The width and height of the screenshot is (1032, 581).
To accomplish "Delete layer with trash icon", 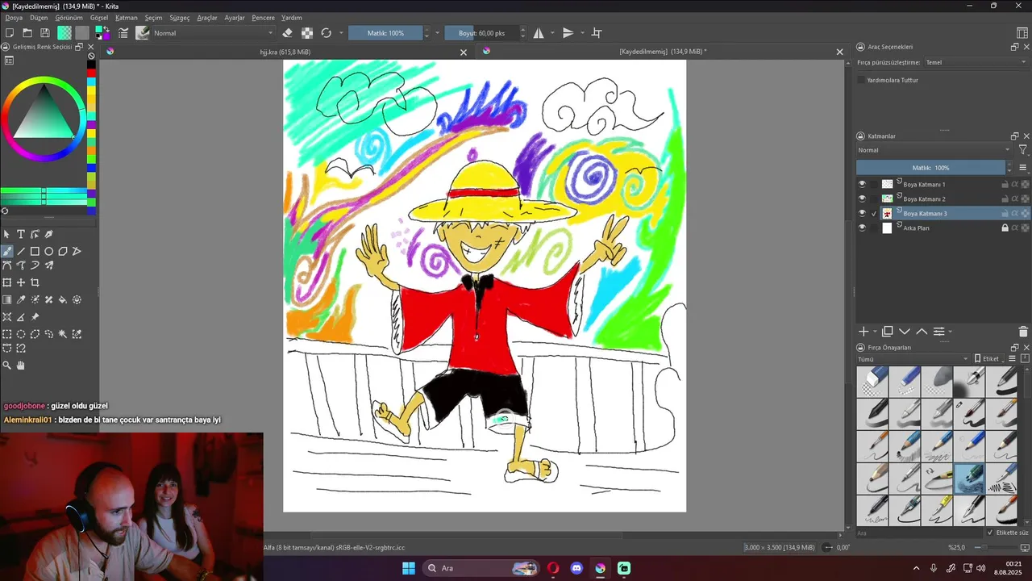I will (x=1023, y=332).
